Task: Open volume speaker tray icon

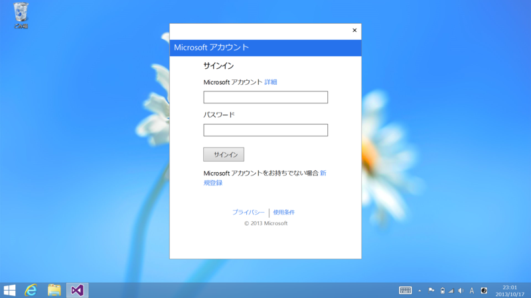Action: 461,291
